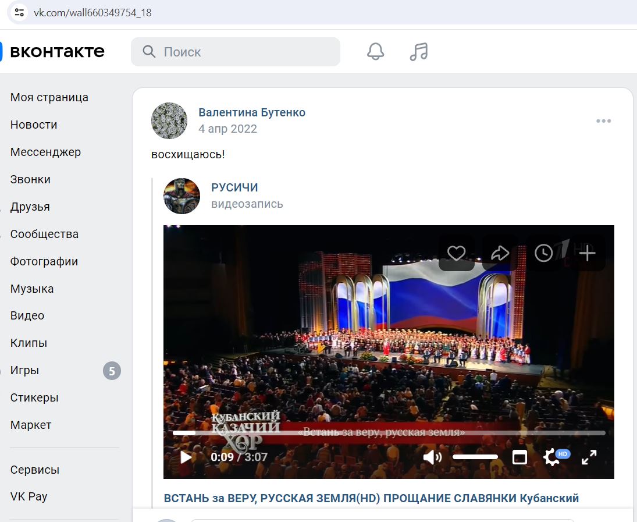Click the Игры badge showing 5
Screen dimensions: 637x522
pos(112,371)
